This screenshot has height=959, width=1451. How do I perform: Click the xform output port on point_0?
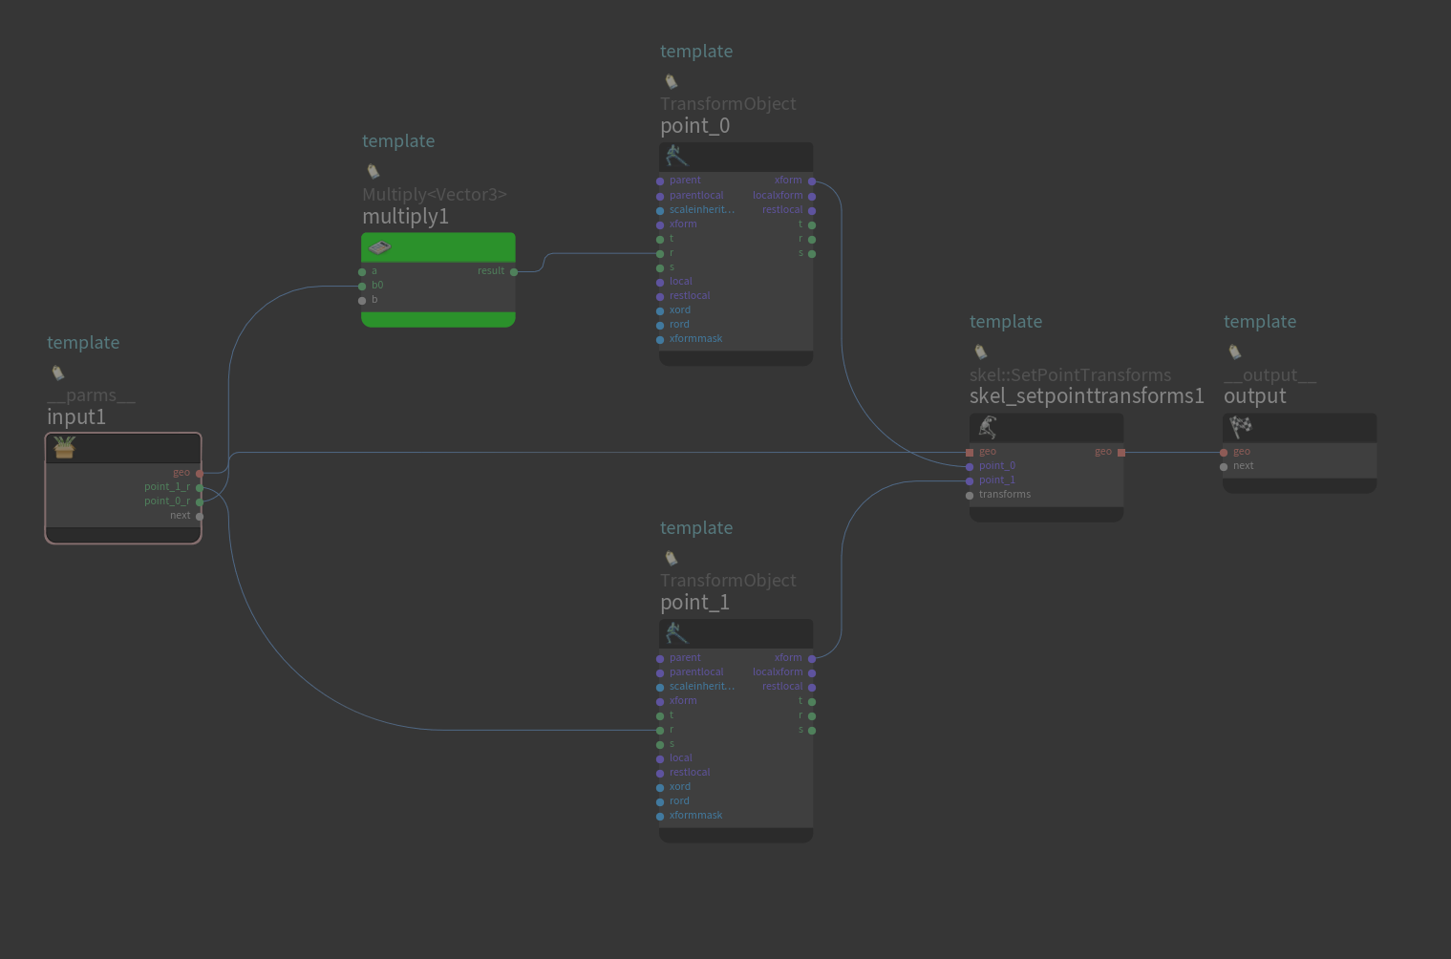(x=812, y=181)
